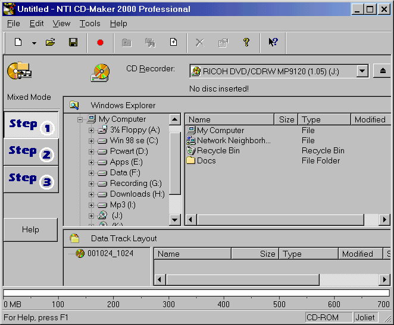Open the Edit menu
This screenshot has height=325, width=394.
[x=37, y=24]
